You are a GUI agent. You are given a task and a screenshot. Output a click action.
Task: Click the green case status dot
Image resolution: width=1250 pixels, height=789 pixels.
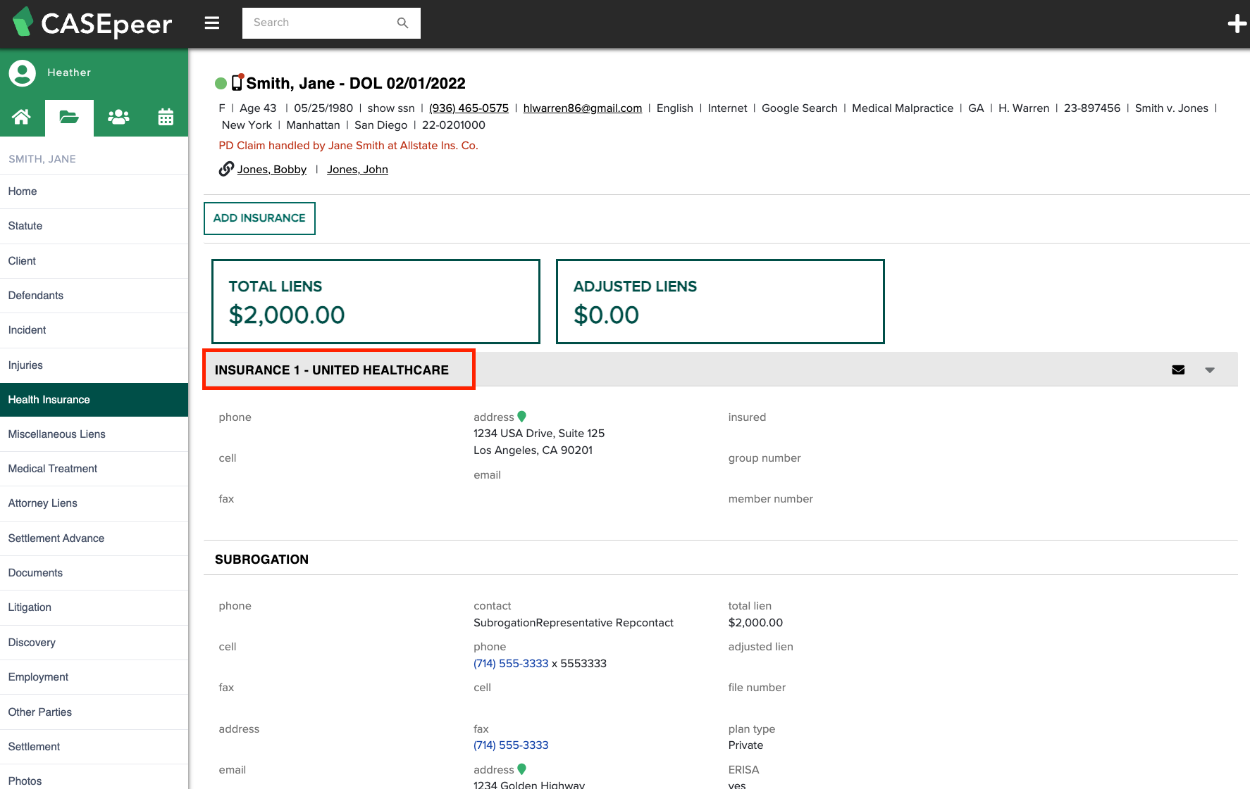tap(221, 84)
